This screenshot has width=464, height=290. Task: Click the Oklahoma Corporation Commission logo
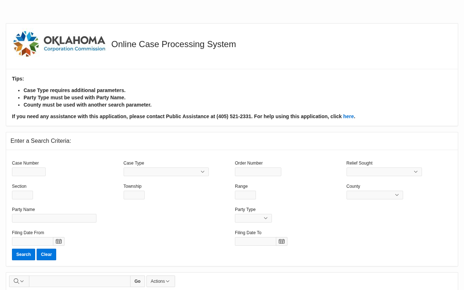coord(59,44)
